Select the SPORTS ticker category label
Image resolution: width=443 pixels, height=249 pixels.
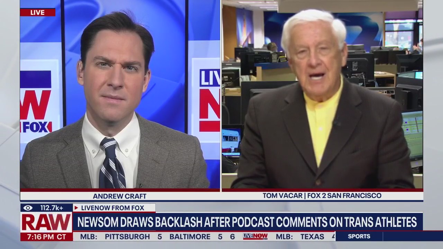(359, 237)
